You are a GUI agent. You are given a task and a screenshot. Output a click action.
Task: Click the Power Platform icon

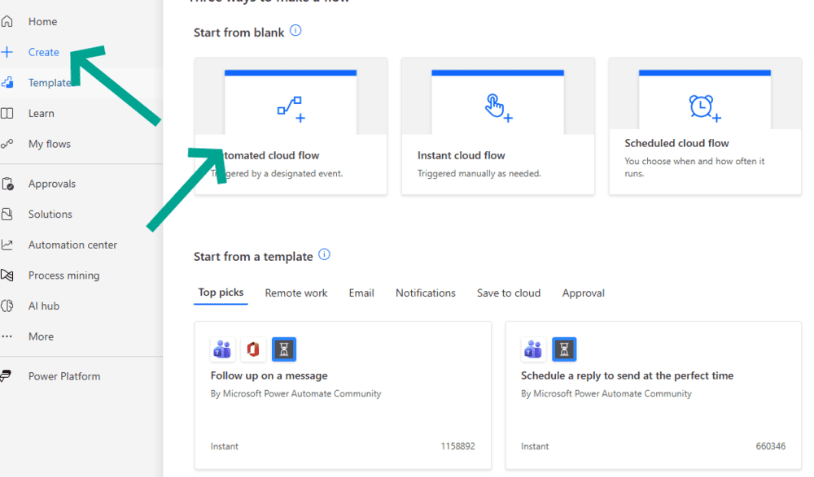click(6, 376)
